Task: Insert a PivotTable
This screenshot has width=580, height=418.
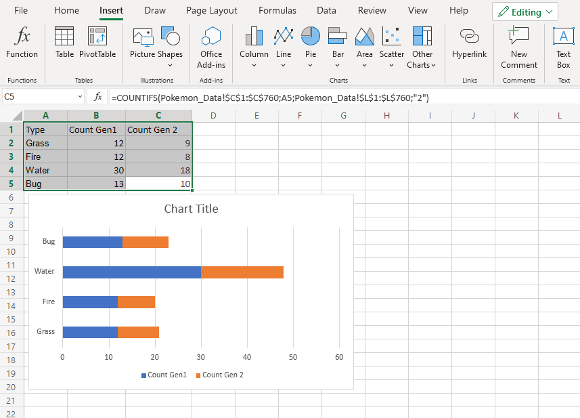Action: 97,46
